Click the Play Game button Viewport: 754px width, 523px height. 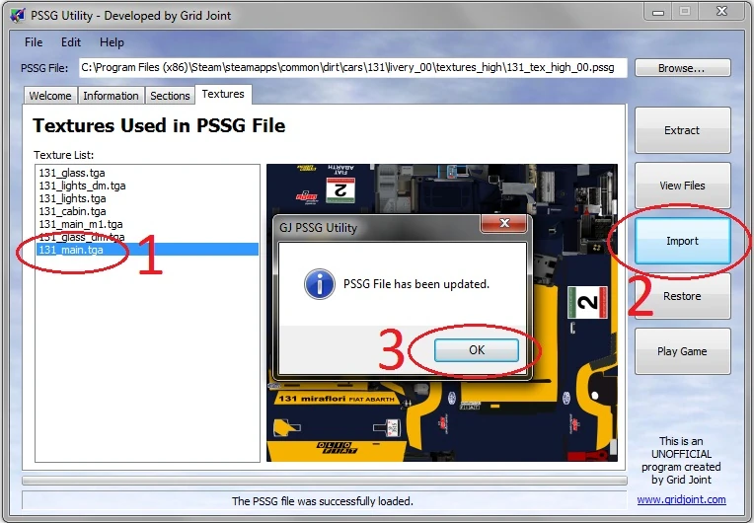click(682, 351)
